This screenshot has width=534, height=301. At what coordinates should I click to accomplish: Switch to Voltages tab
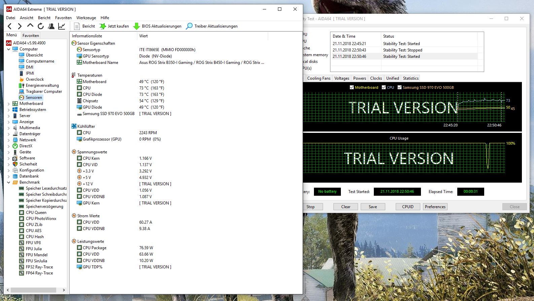pos(342,78)
